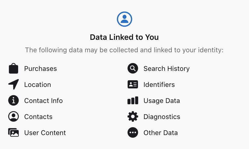Click the Identifiers ID card icon
This screenshot has width=249, height=149.
133,85
